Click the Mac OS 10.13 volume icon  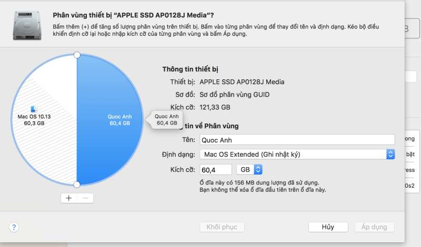(x=34, y=108)
